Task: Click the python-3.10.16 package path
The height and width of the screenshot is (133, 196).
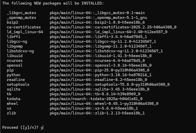Action: tap(101, 75)
